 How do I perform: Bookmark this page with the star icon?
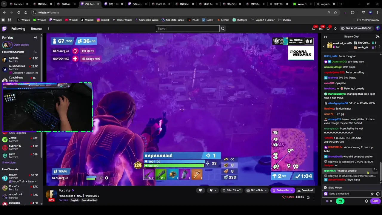coord(335,13)
